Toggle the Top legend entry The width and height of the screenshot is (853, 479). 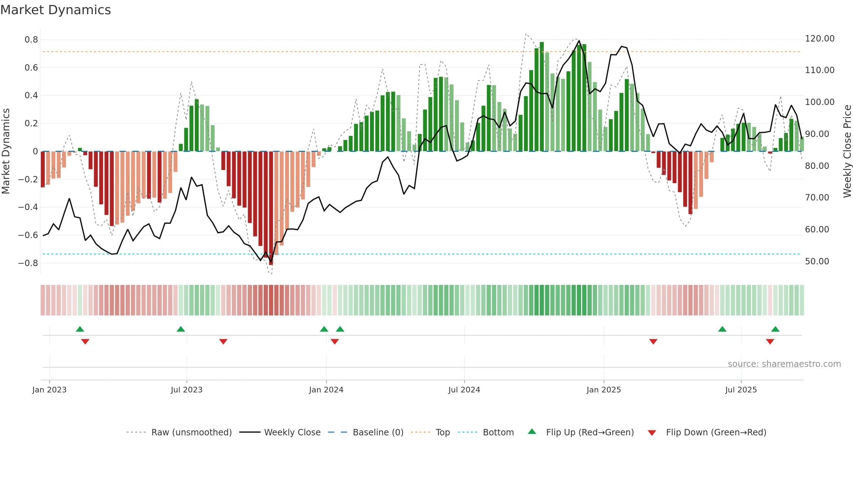click(x=430, y=432)
